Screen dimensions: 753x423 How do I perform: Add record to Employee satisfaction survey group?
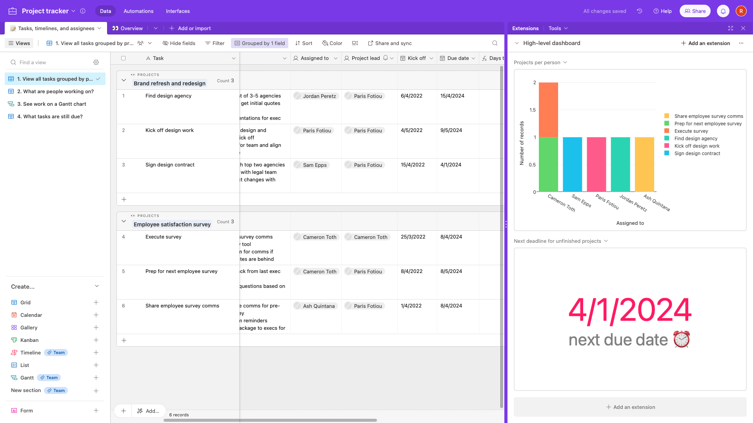(x=124, y=340)
